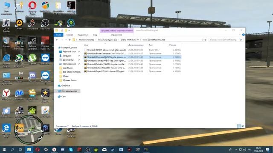Open the Windows Start button
This screenshot has width=273, height=153.
click(x=4, y=150)
